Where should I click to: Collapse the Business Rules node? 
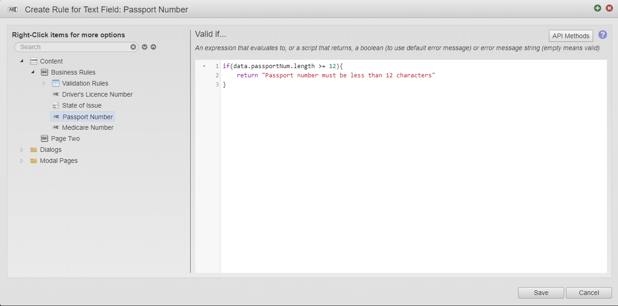point(33,72)
